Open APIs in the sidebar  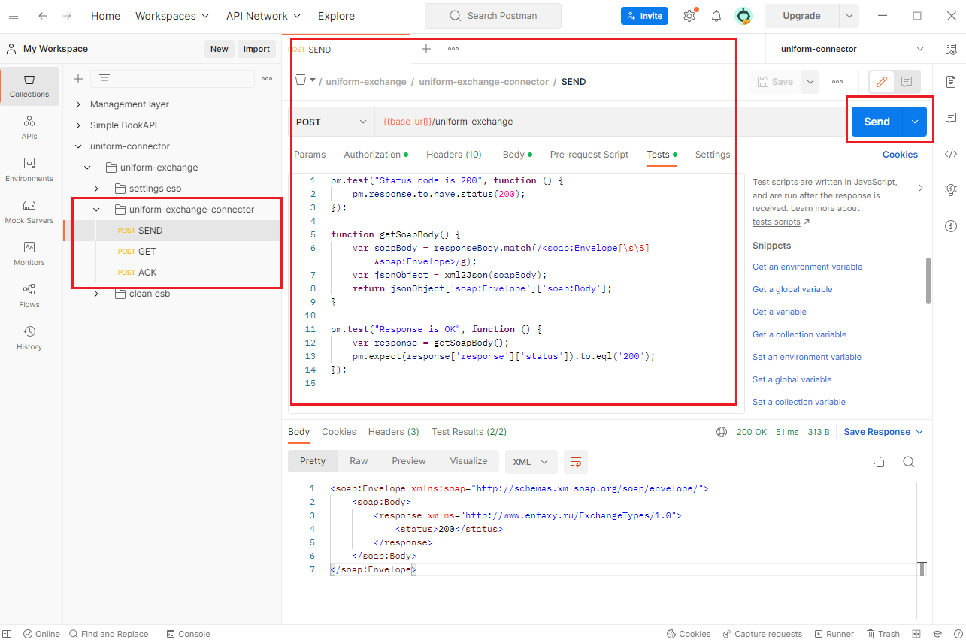(x=29, y=128)
